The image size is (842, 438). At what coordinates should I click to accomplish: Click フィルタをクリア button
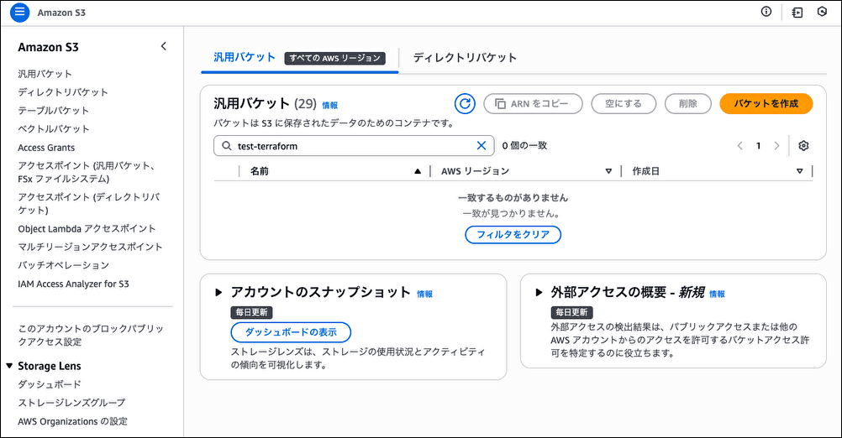(x=513, y=234)
